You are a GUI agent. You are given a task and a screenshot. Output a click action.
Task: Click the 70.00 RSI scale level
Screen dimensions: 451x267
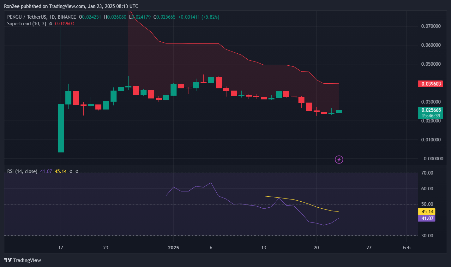pos(428,172)
